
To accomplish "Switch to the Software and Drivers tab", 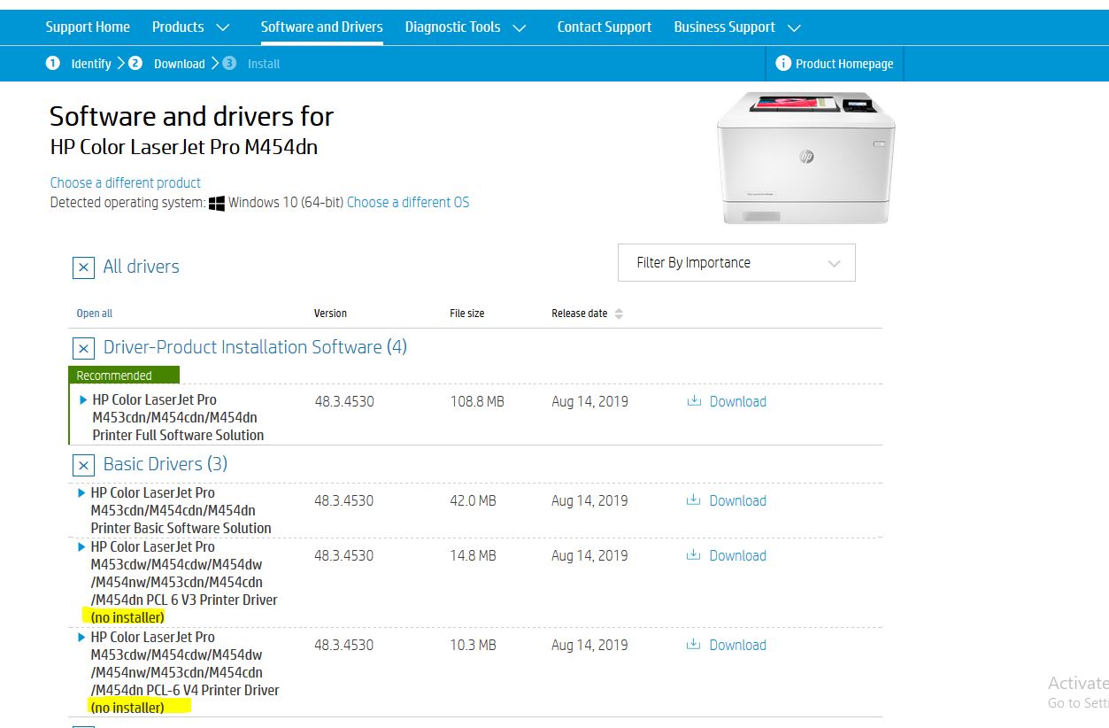I will tap(321, 27).
